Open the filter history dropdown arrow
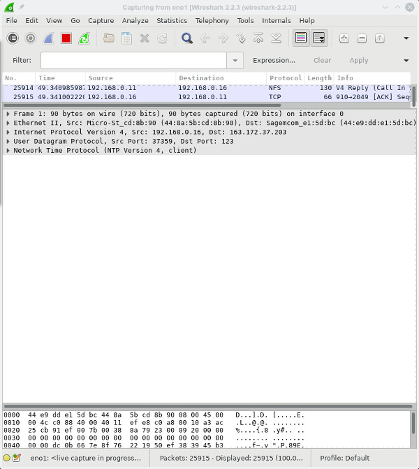 click(x=235, y=61)
